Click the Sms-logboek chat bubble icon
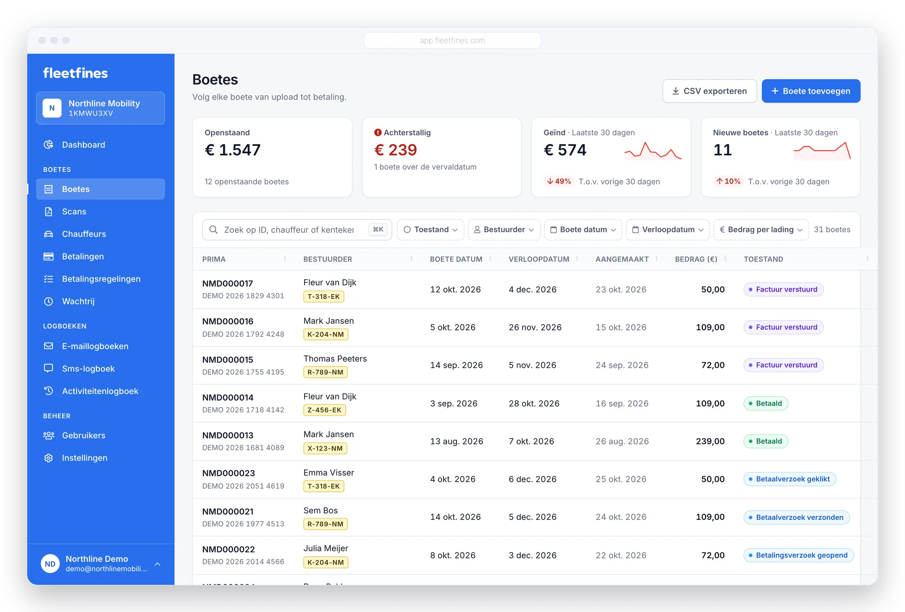This screenshot has height=612, width=905. (x=48, y=368)
